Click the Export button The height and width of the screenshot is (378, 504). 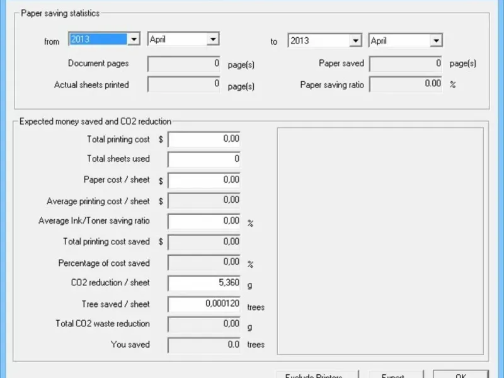(x=396, y=375)
